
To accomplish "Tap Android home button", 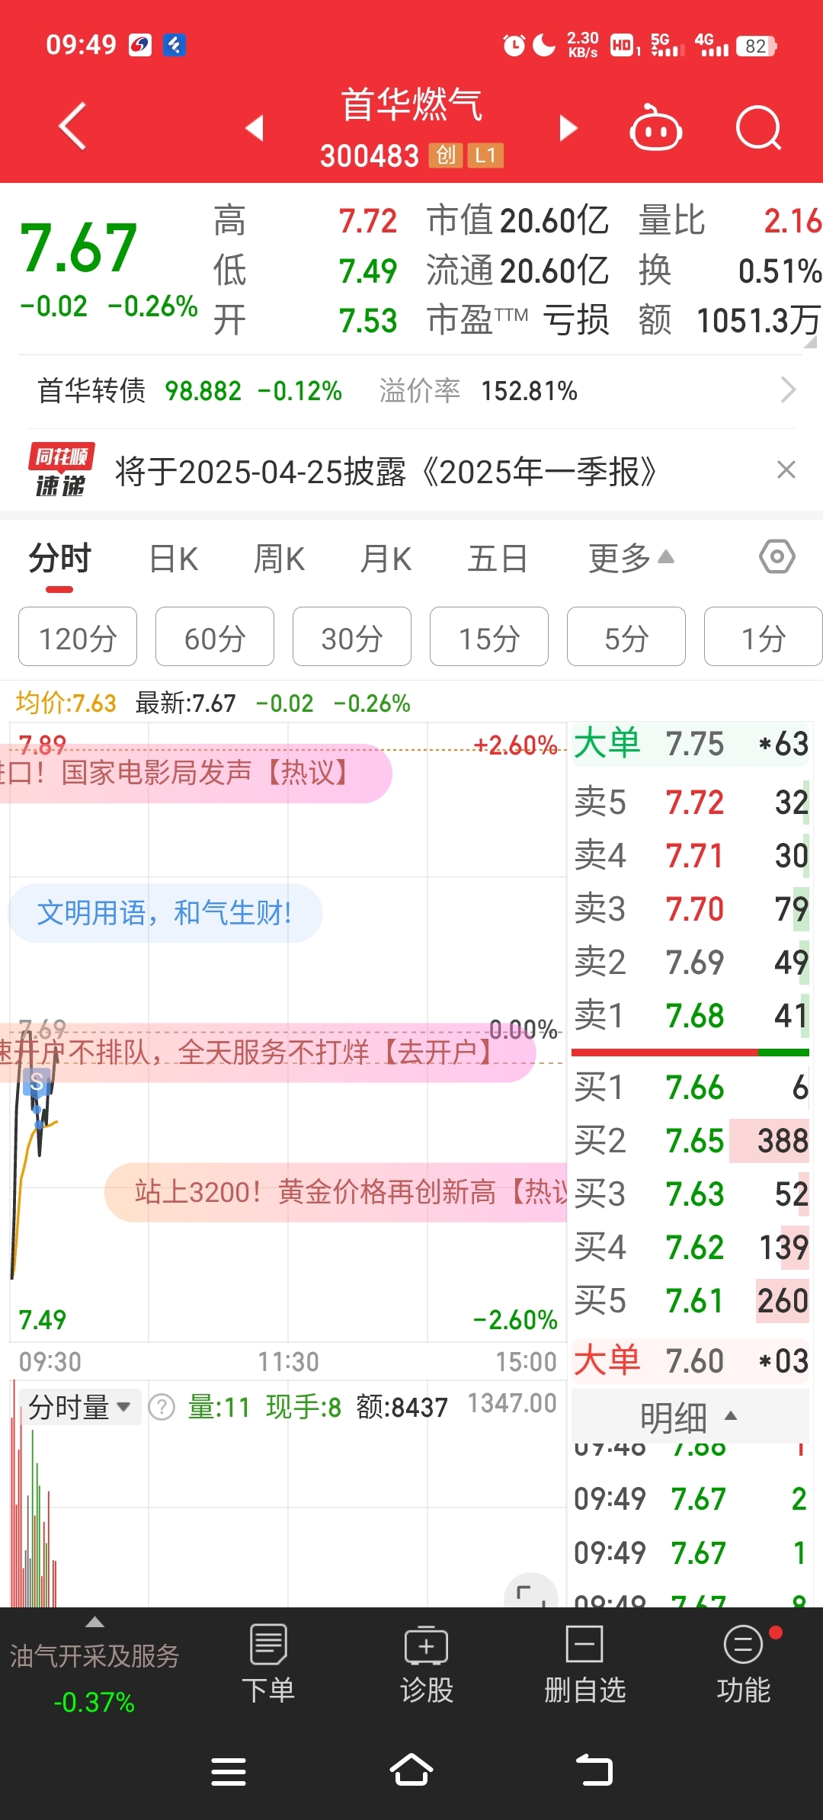I will click(x=411, y=1770).
